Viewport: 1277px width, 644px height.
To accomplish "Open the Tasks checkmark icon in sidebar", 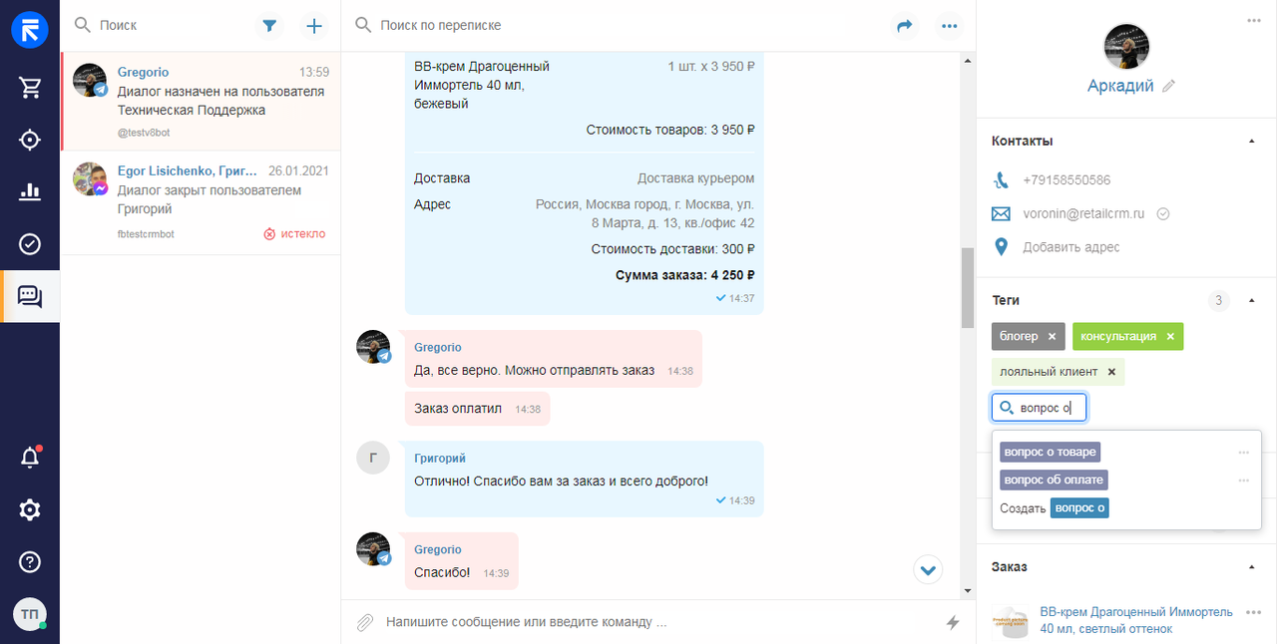I will (30, 244).
